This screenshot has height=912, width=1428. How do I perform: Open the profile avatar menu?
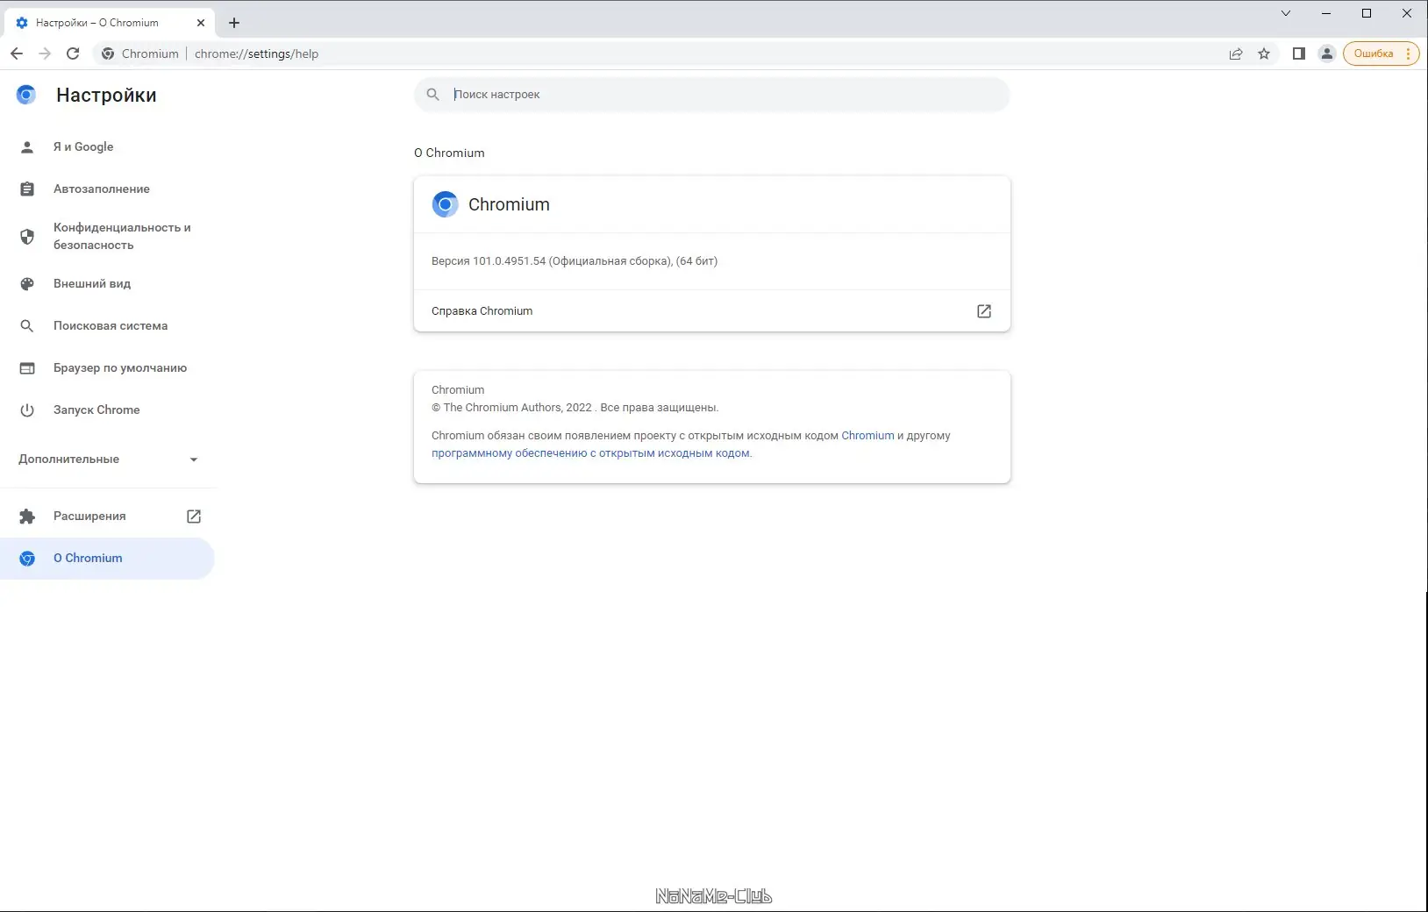(x=1327, y=53)
